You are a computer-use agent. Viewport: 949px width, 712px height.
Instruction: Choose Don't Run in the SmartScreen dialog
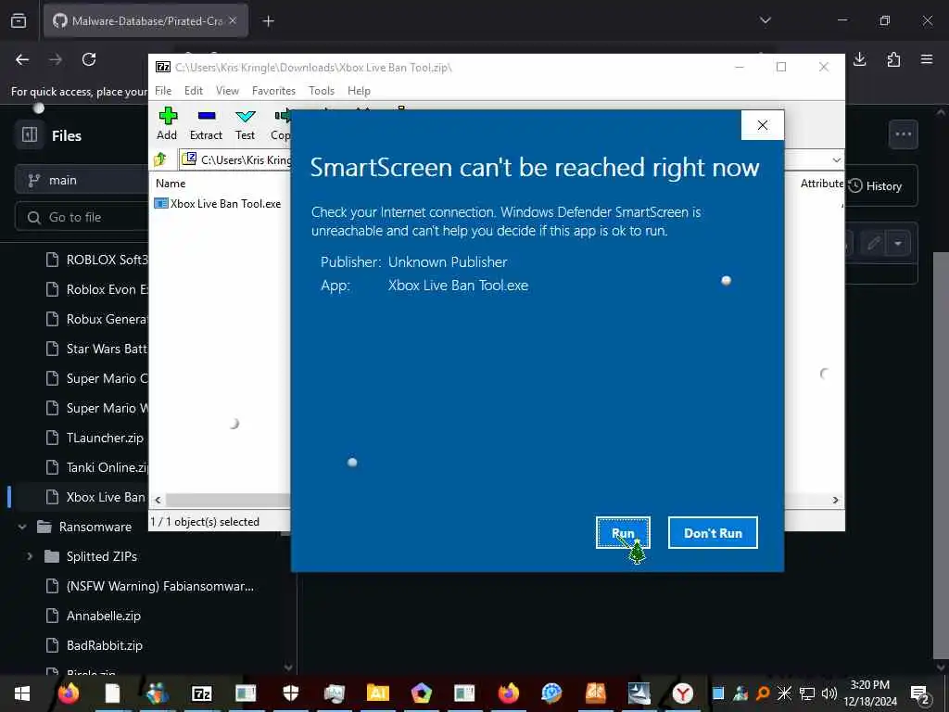click(x=713, y=533)
